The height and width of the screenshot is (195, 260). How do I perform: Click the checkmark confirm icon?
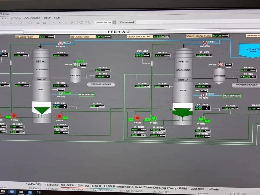pos(66,23)
